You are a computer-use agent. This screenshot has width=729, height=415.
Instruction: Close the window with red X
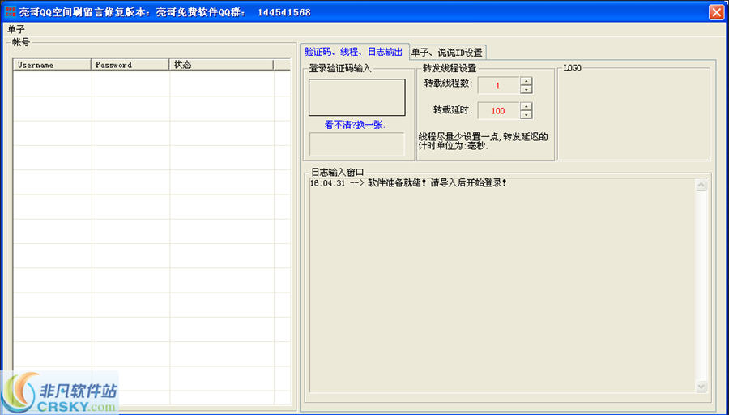717,12
